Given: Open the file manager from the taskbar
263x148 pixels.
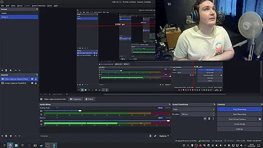Looking at the screenshot, I should click(16, 146).
